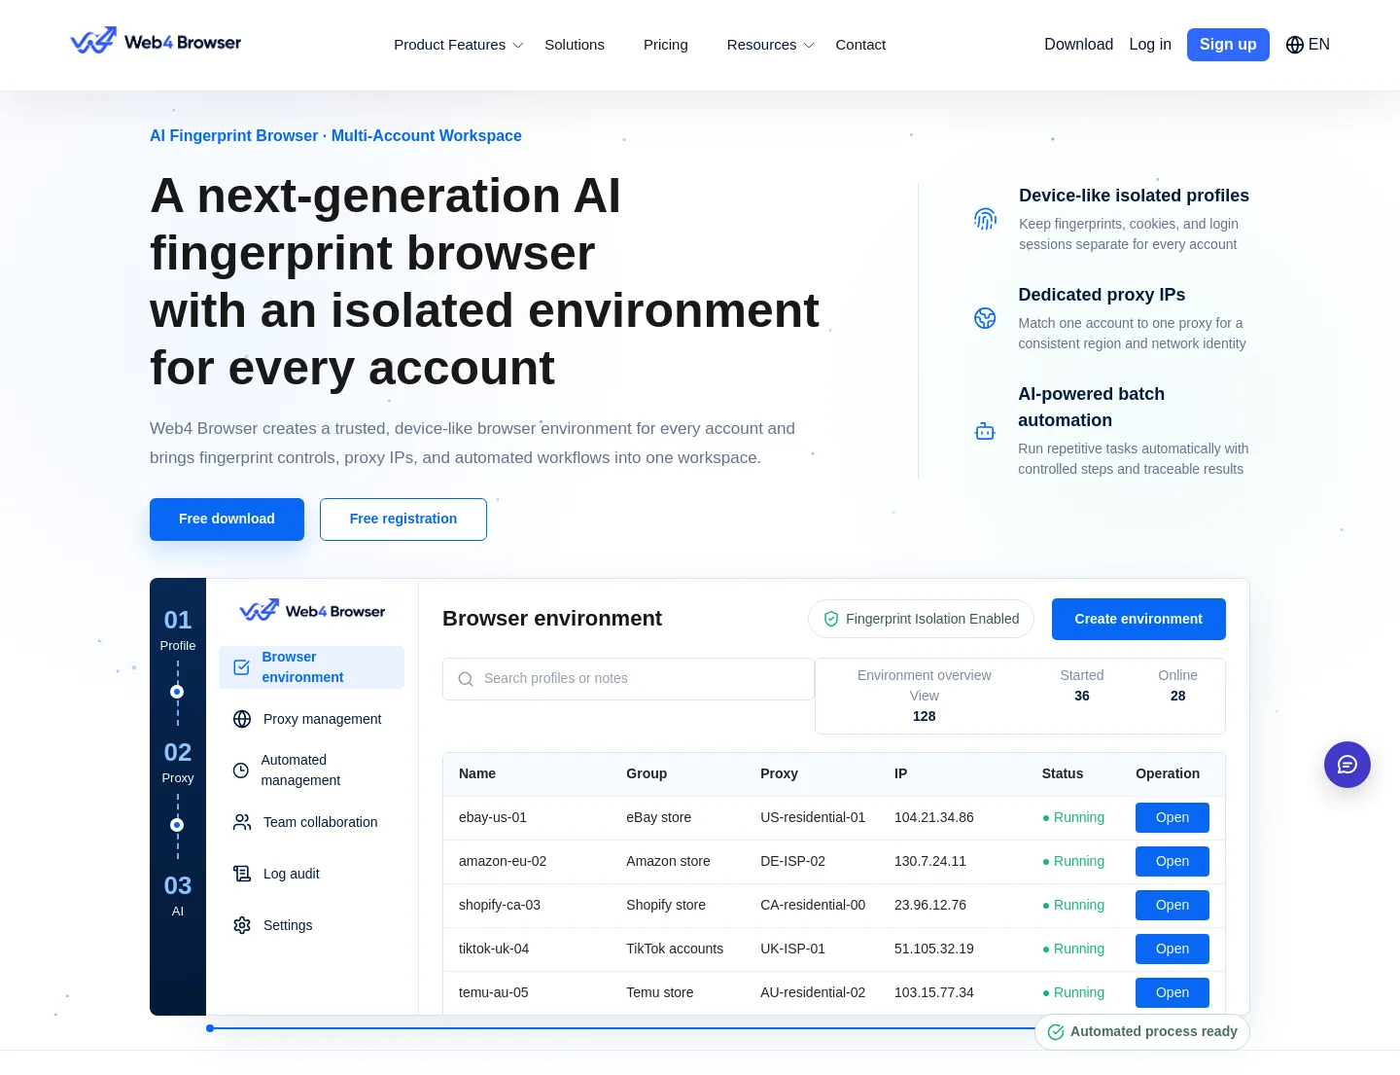This screenshot has width=1400, height=1075.
Task: Click the tiktok-uk-04 name cell
Action: (494, 950)
